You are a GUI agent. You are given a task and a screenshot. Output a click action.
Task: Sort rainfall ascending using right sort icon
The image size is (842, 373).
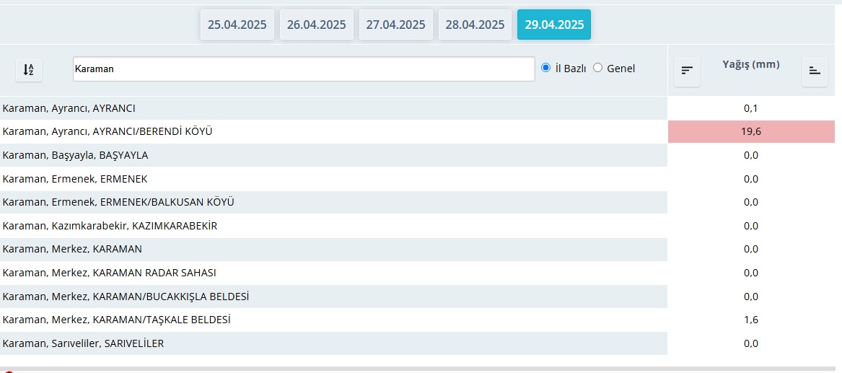click(815, 71)
